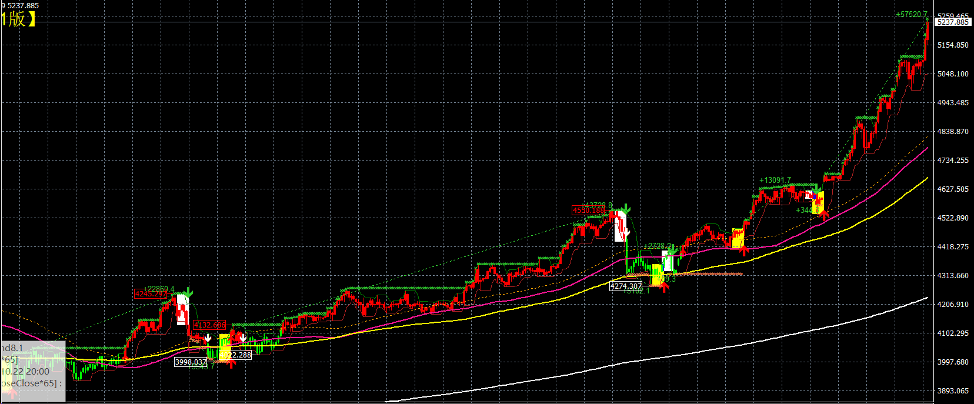Select yellow highlight box beside +344.3
The width and height of the screenshot is (974, 404).
click(818, 202)
